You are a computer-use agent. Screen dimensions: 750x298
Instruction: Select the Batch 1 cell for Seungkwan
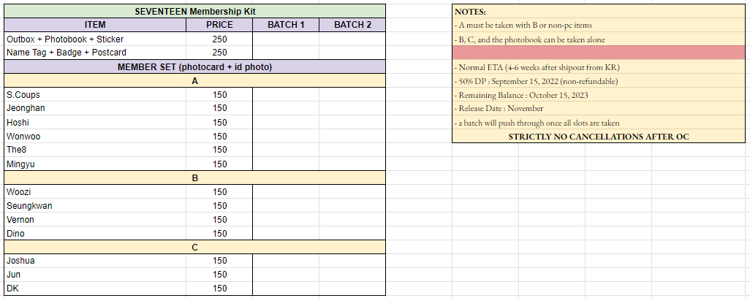tap(286, 205)
